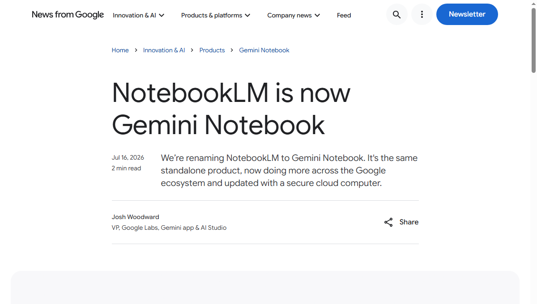Expand the Products & platforms menu
Image resolution: width=537 pixels, height=304 pixels.
(x=216, y=15)
